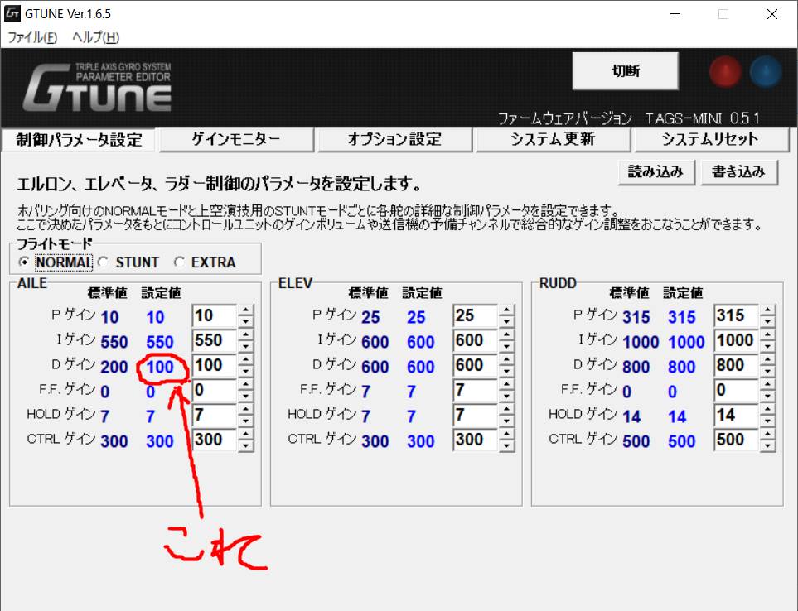Increase AILE P gain with up arrow
Image resolution: width=798 pixels, height=611 pixels.
pos(245,310)
